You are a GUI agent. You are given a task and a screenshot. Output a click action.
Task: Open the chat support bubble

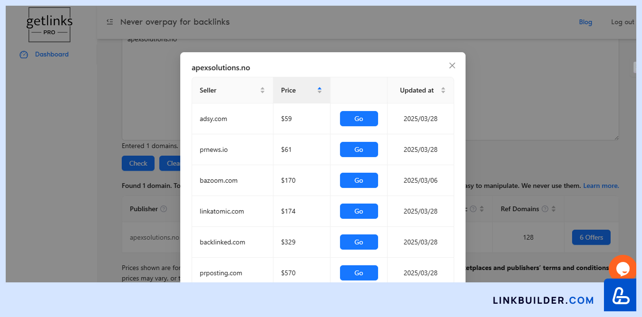click(x=623, y=269)
